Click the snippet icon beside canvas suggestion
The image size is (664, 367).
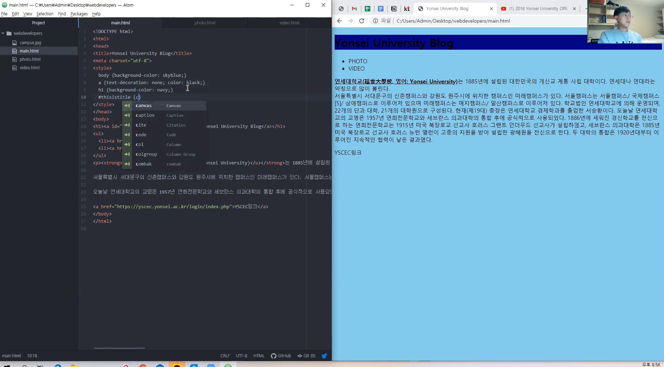127,106
